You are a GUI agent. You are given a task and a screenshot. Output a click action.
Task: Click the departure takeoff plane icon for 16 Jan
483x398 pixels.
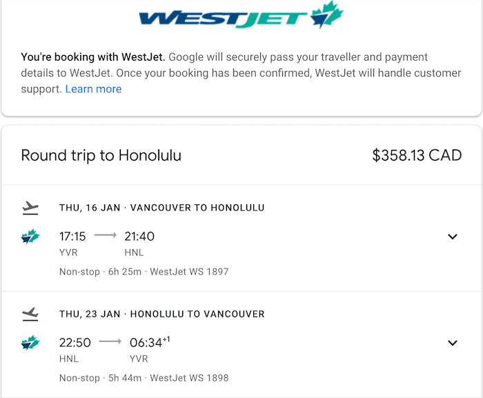pos(30,208)
